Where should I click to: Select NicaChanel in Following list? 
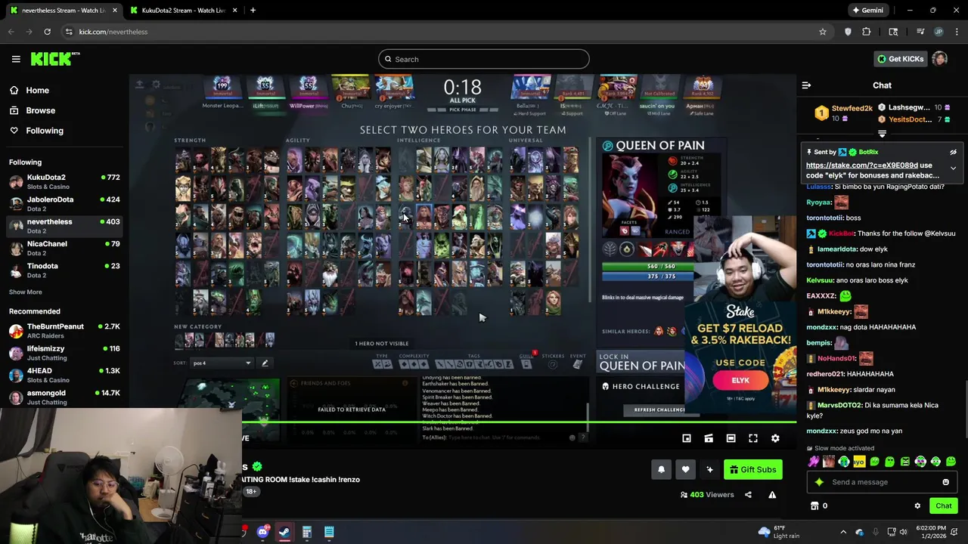tap(64, 249)
